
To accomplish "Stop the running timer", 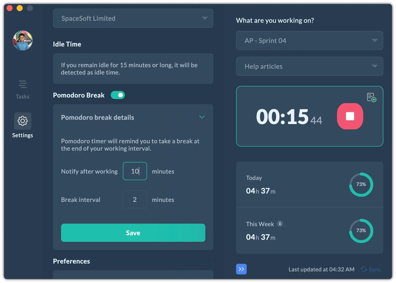I will pos(350,116).
